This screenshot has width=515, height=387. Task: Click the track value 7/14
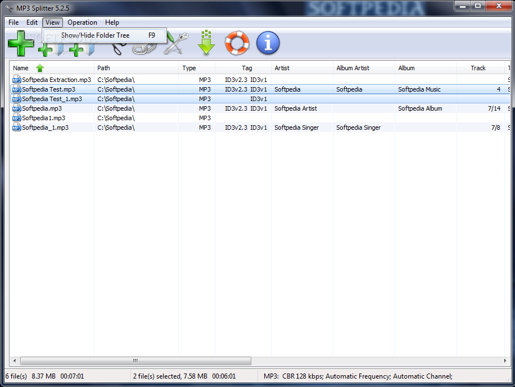pyautogui.click(x=494, y=108)
